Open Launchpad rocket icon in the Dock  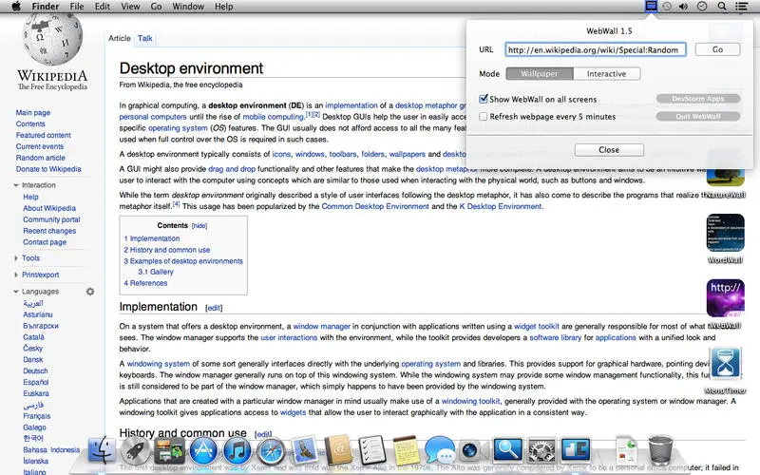(135, 450)
